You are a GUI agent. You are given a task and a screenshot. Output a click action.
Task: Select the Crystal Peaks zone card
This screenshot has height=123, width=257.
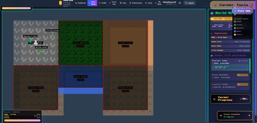coord(230,86)
